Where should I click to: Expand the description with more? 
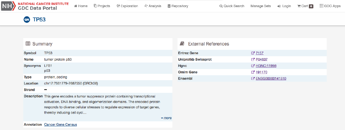pyautogui.click(x=166, y=118)
